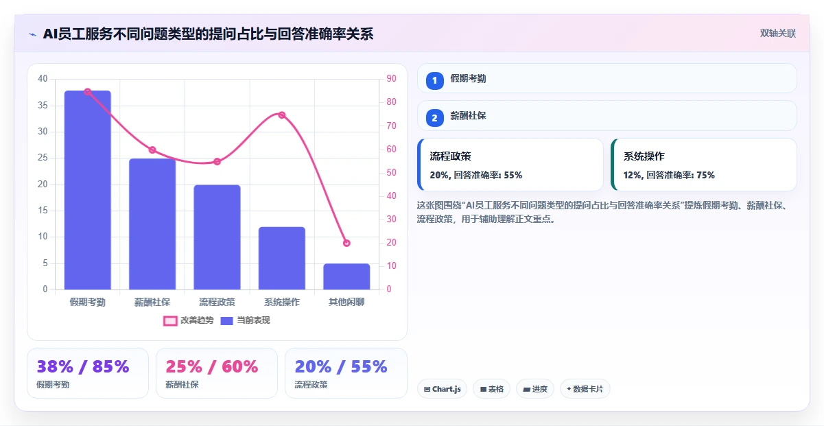Click the line point above 其他闲聊
Viewport: 824px width, 426px height.
[346, 243]
